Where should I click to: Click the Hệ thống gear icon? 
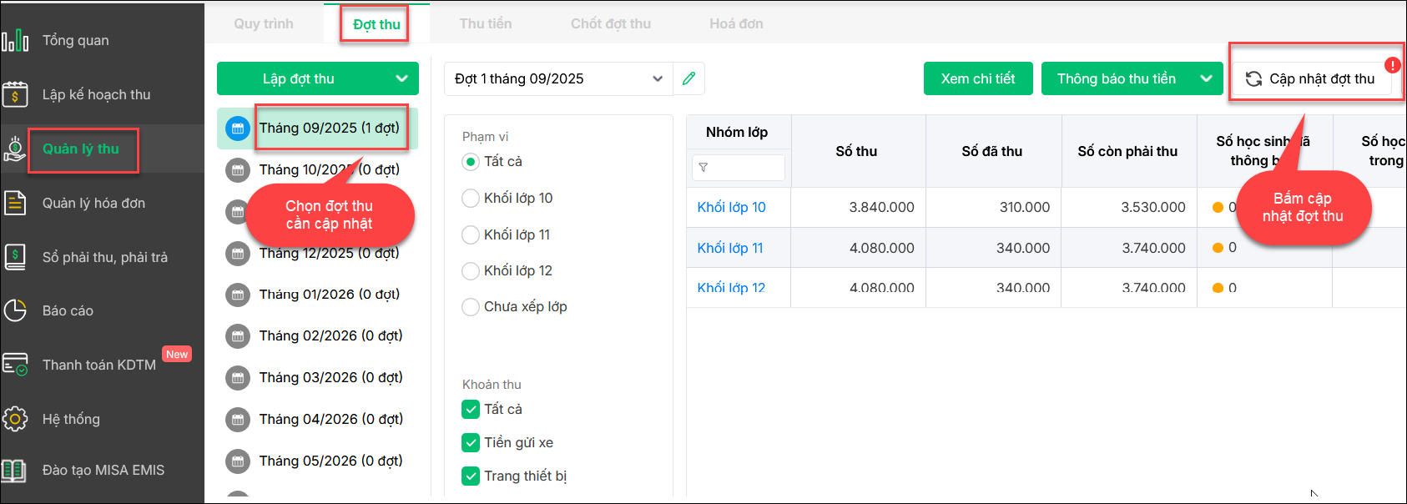[x=15, y=419]
